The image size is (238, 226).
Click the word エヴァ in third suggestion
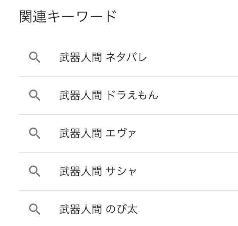pyautogui.click(x=121, y=133)
